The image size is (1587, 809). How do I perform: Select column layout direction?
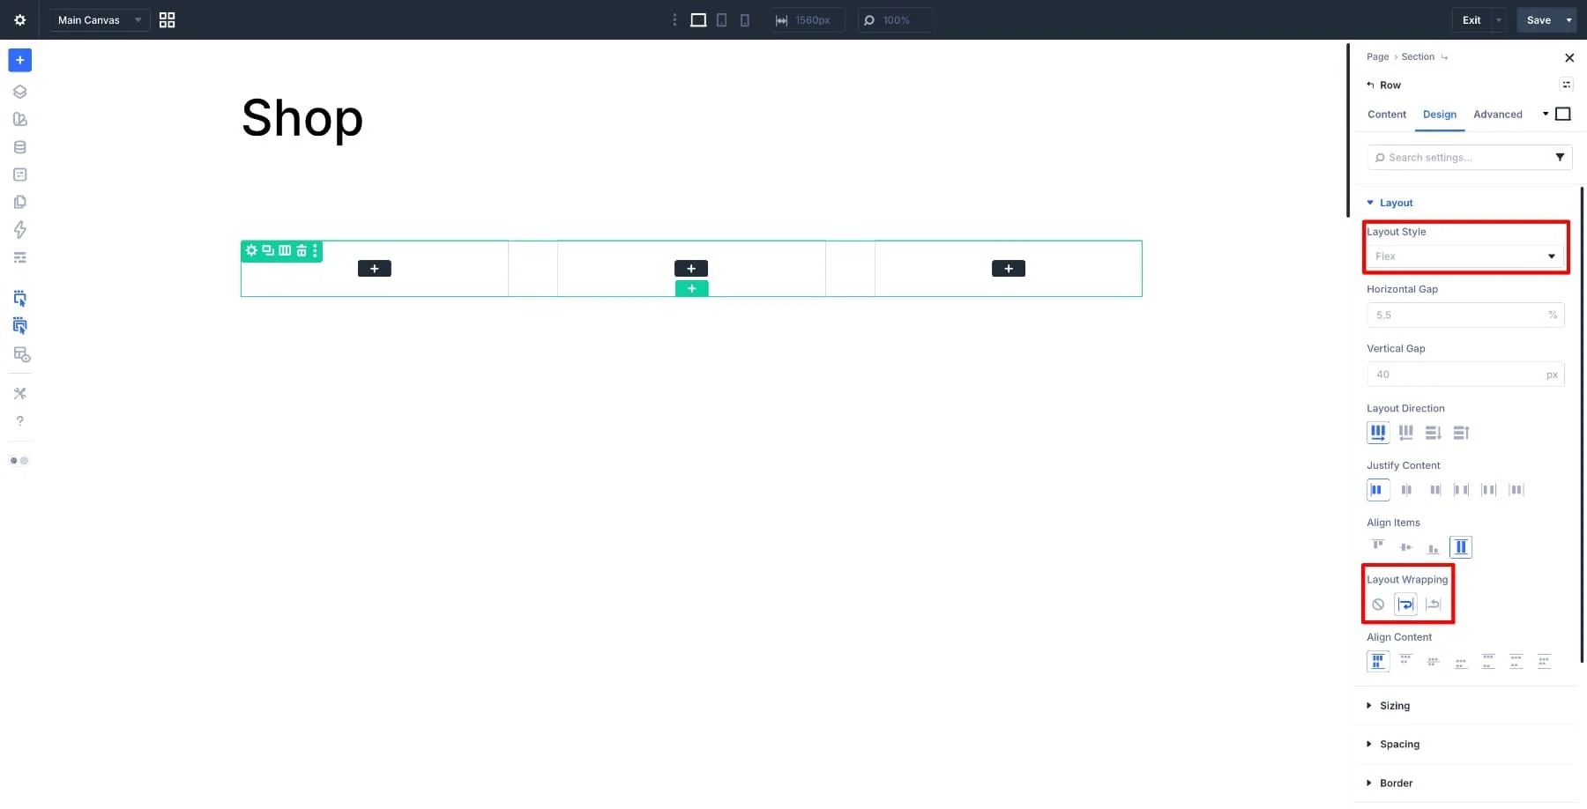pos(1434,433)
